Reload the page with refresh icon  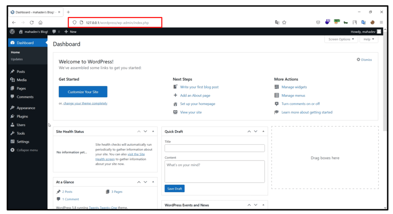tap(31, 22)
